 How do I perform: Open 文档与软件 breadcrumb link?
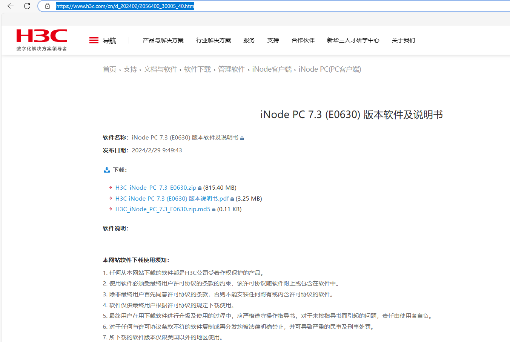pos(160,69)
